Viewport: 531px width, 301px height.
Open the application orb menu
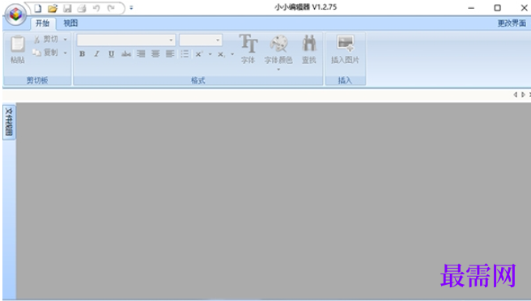coord(15,15)
